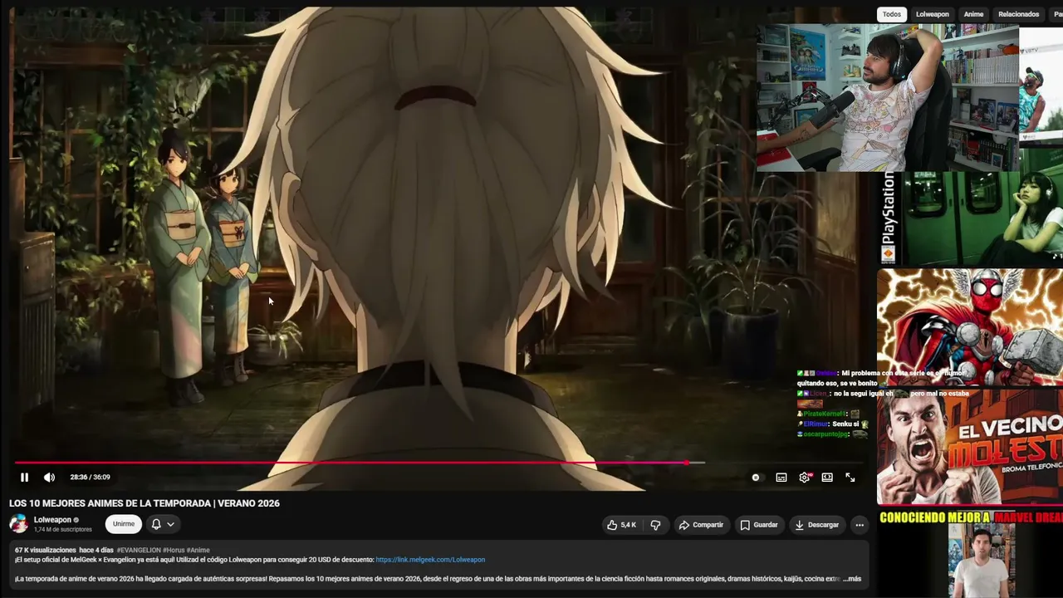Open the green subway girl video thumbnail
The width and height of the screenshot is (1063, 598).
pyautogui.click(x=970, y=218)
